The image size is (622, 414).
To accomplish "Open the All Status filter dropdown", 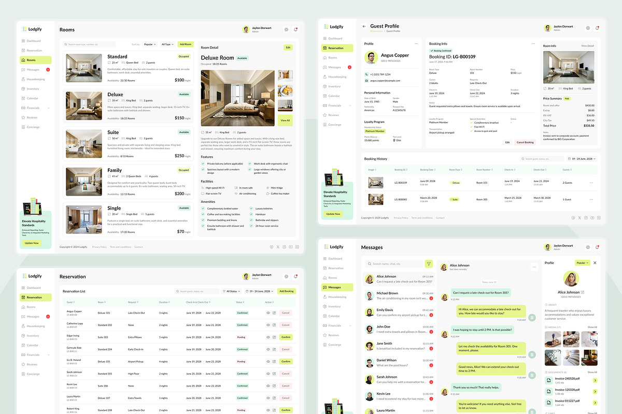I will (x=231, y=291).
